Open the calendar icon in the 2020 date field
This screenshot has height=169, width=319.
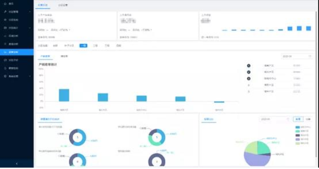pos(310,56)
